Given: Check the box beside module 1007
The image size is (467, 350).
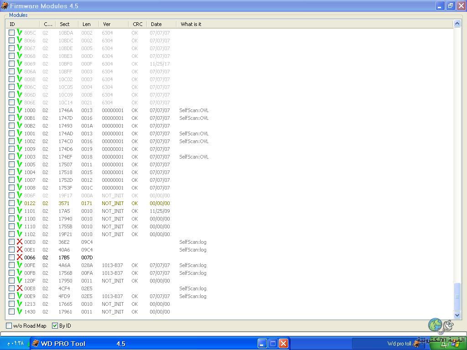Looking at the screenshot, I should [x=11, y=180].
